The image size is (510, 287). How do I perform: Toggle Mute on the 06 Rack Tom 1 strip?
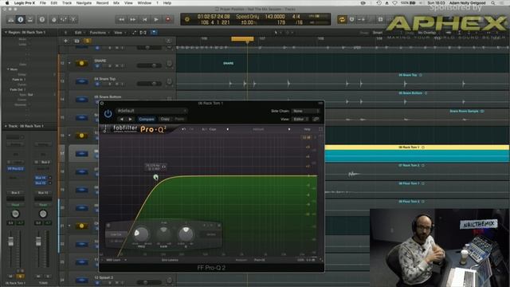10,277
